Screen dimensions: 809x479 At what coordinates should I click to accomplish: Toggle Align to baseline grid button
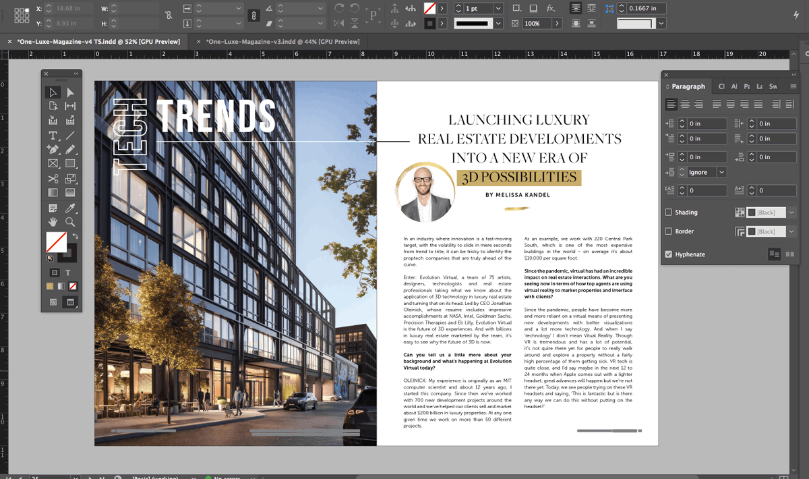point(789,254)
